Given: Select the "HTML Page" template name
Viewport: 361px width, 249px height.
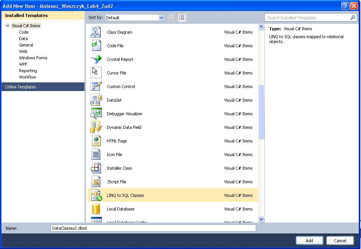Looking at the screenshot, I should pyautogui.click(x=117, y=141).
